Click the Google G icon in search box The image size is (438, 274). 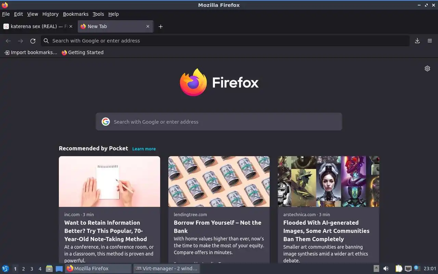coord(106,122)
